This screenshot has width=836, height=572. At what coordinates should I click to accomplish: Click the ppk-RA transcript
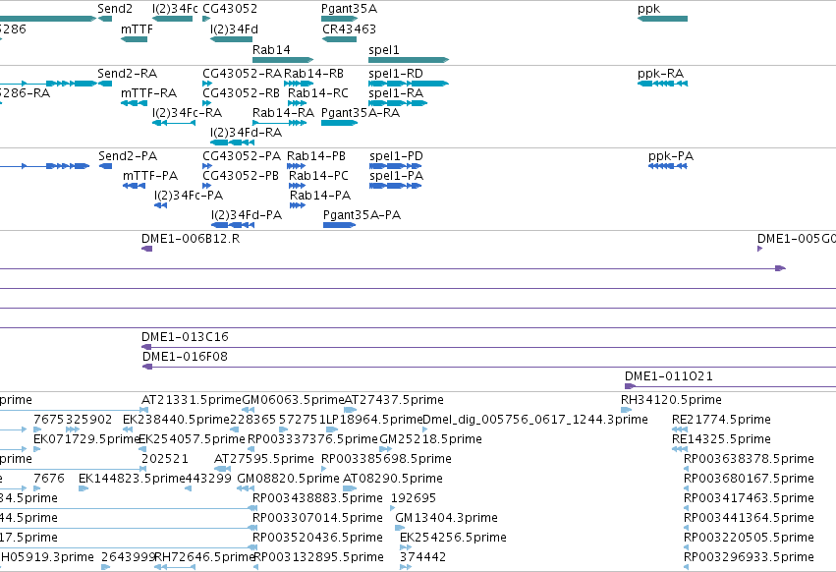(663, 84)
